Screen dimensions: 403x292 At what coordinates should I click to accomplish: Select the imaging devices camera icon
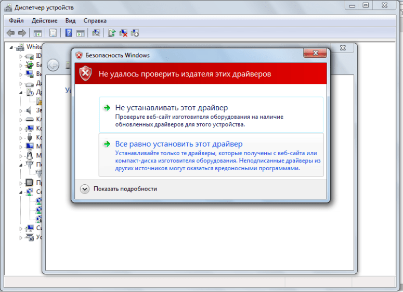coord(30,237)
